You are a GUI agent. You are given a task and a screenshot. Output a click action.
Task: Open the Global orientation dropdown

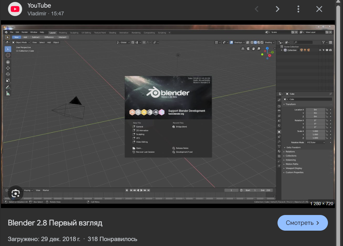123,43
